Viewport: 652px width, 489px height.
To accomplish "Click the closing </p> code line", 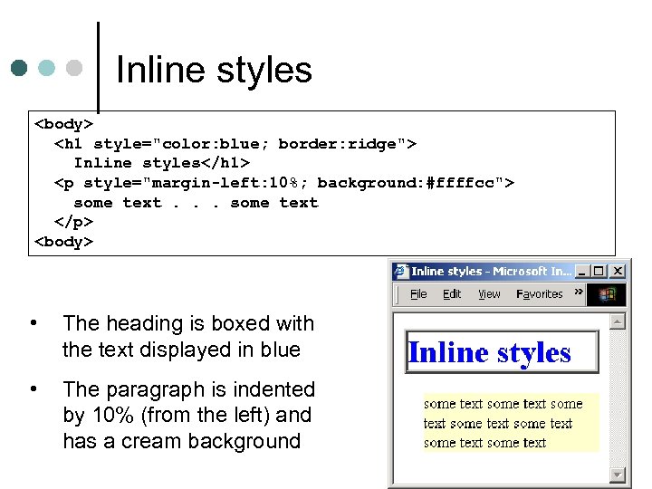I will tap(73, 222).
